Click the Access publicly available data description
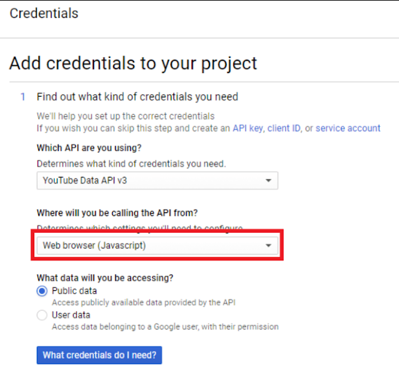Image resolution: width=399 pixels, height=369 pixels. 143,302
